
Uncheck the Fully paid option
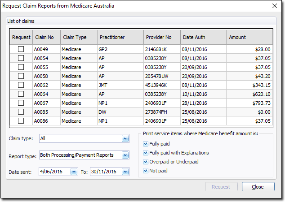click(145, 144)
